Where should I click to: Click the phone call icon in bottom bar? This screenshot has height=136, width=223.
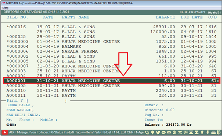147,132
